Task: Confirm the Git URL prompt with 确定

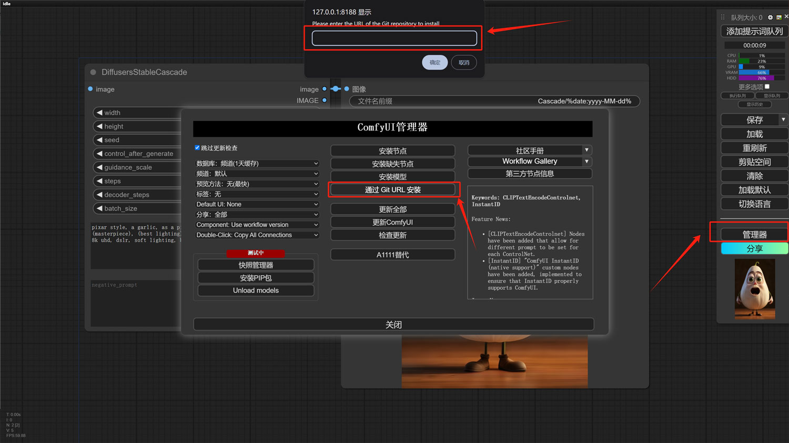Action: click(x=435, y=63)
